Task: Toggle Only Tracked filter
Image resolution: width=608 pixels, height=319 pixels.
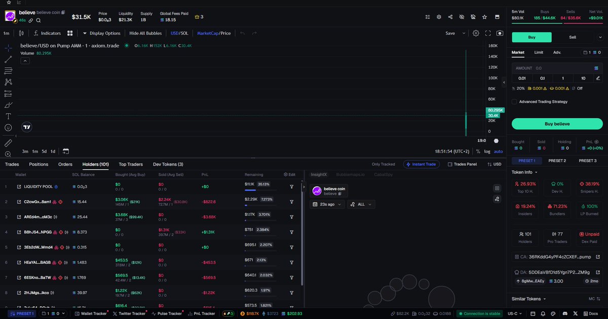Action: [x=383, y=164]
